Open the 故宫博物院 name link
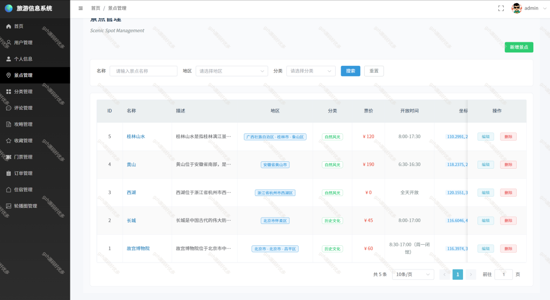 click(138, 249)
